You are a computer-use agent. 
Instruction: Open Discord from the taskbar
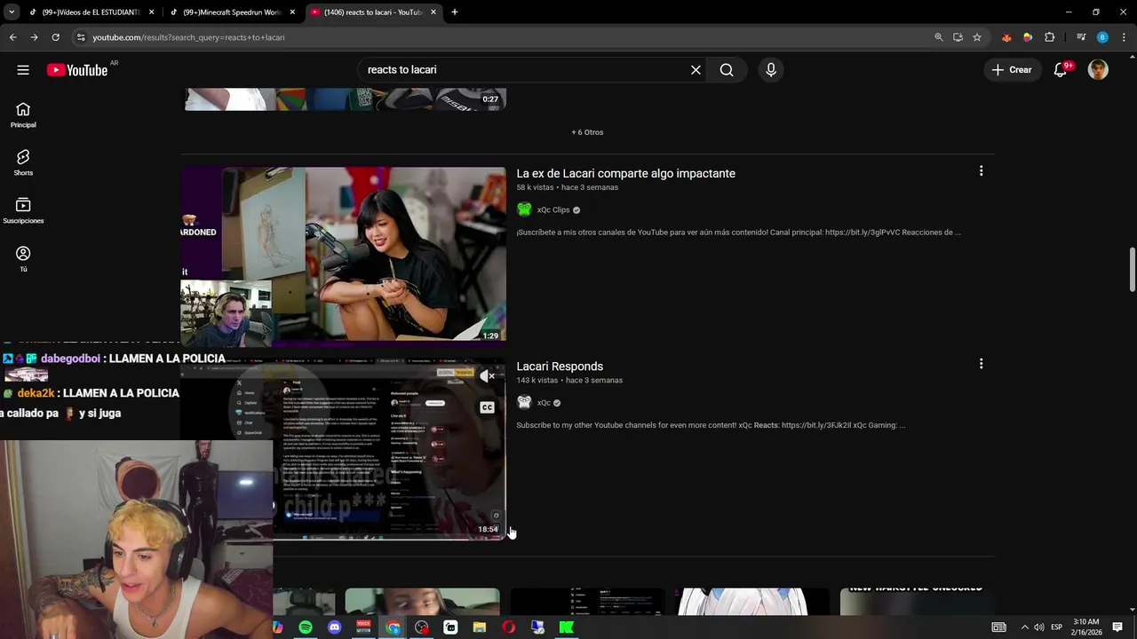point(335,627)
